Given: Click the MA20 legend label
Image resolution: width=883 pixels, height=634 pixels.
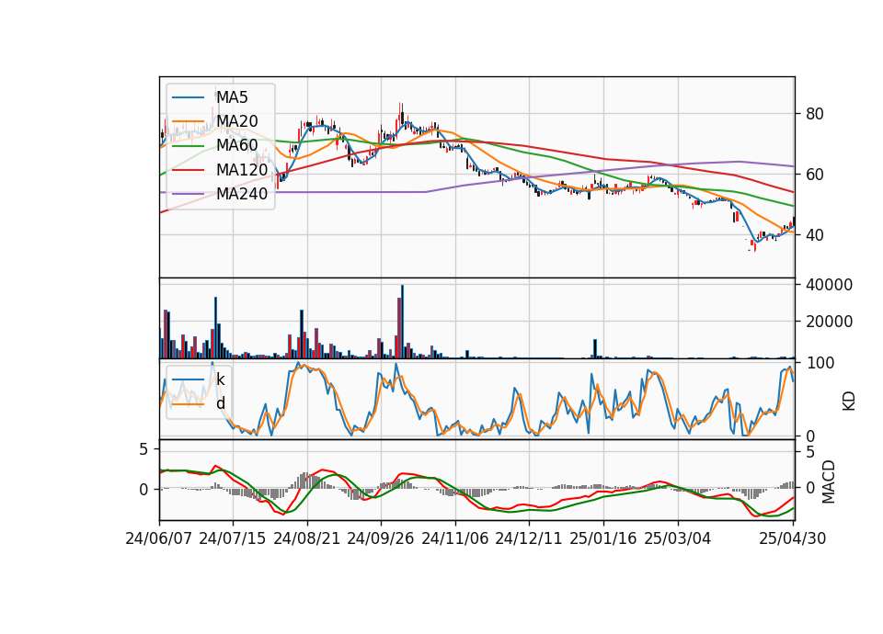Looking at the screenshot, I should pos(237,121).
